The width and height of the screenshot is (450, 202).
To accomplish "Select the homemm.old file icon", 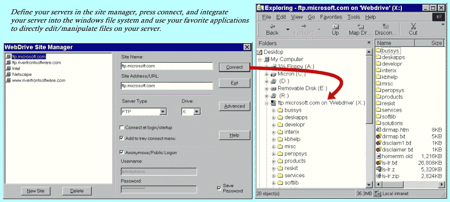I will click(378, 156).
